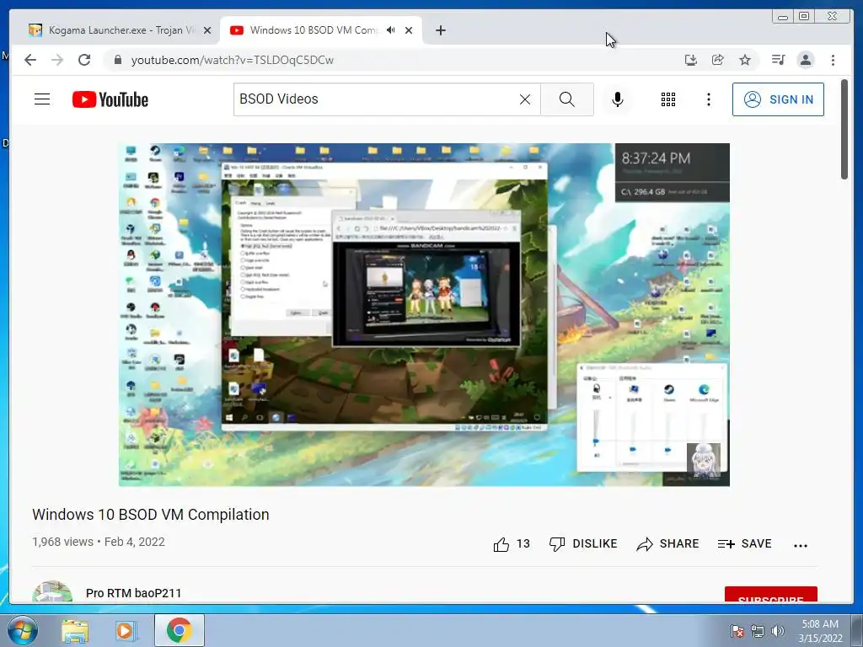Click the youtube.com address bar URL
Screen dimensions: 863x647
point(233,60)
